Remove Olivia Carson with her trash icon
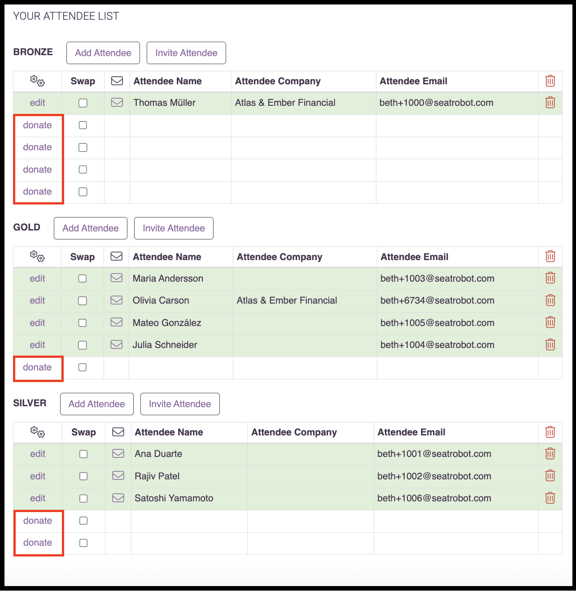The image size is (576, 591). pyautogui.click(x=550, y=300)
